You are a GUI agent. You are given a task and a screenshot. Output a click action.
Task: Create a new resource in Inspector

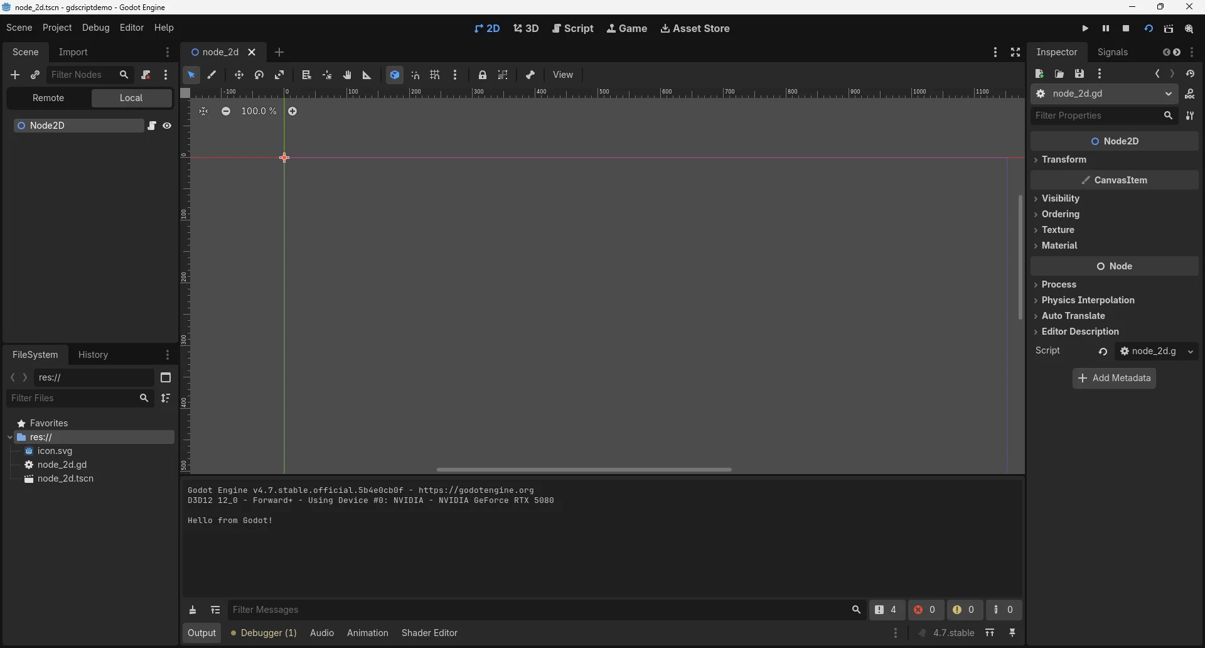tap(1039, 74)
